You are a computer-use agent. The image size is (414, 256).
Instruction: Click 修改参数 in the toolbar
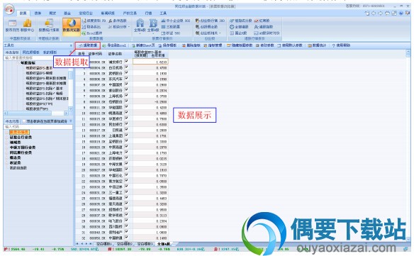coord(265,45)
